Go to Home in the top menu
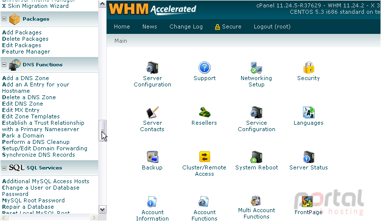The image size is (381, 221). (x=122, y=27)
